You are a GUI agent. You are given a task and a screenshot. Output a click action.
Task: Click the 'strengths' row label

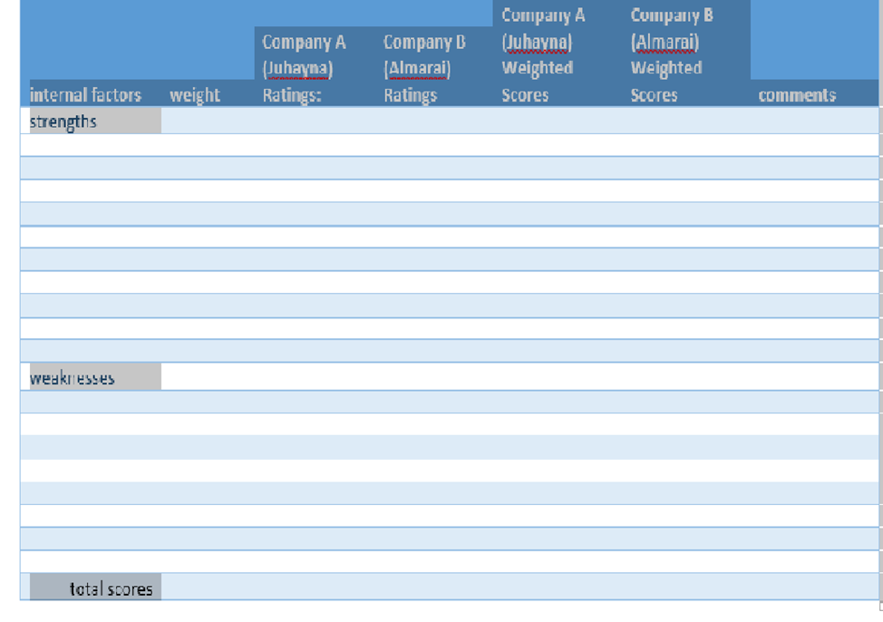(x=63, y=121)
